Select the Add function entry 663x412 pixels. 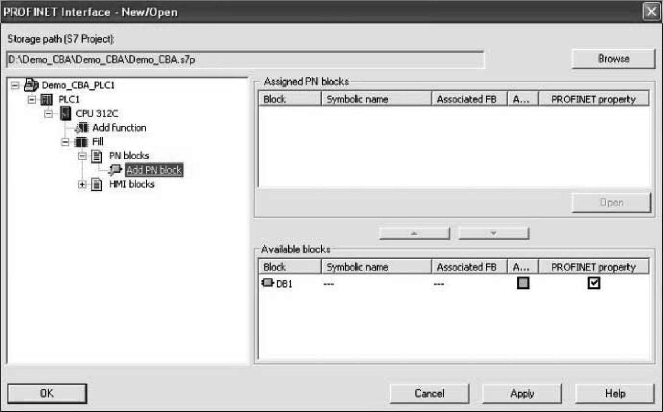(119, 127)
